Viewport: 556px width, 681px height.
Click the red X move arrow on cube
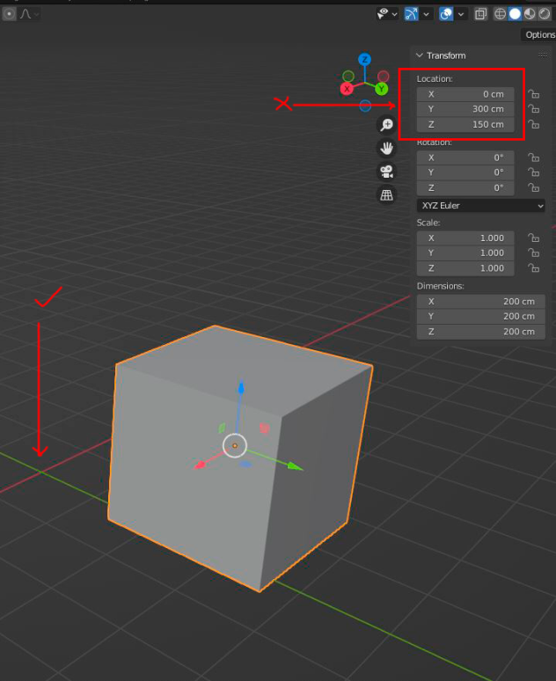200,465
